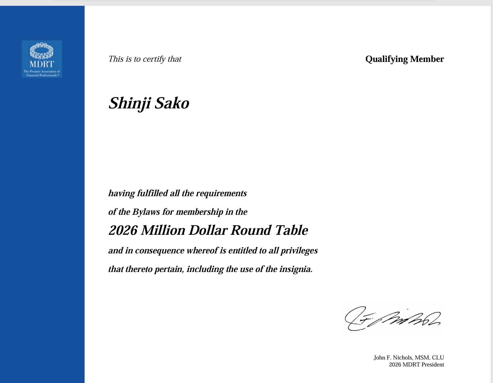The width and height of the screenshot is (493, 383).
Task: Click the 'This is to certify that' text
Action: tap(144, 59)
